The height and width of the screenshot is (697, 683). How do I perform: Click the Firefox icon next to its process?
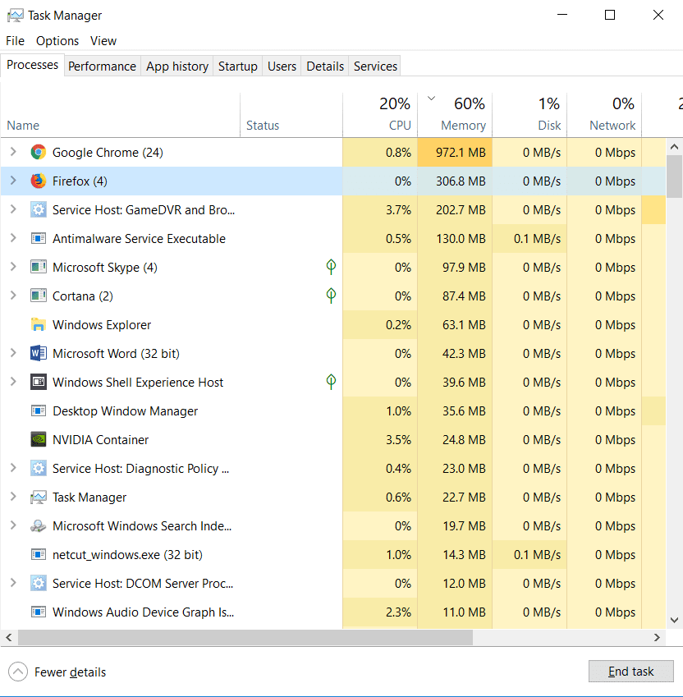pos(38,181)
